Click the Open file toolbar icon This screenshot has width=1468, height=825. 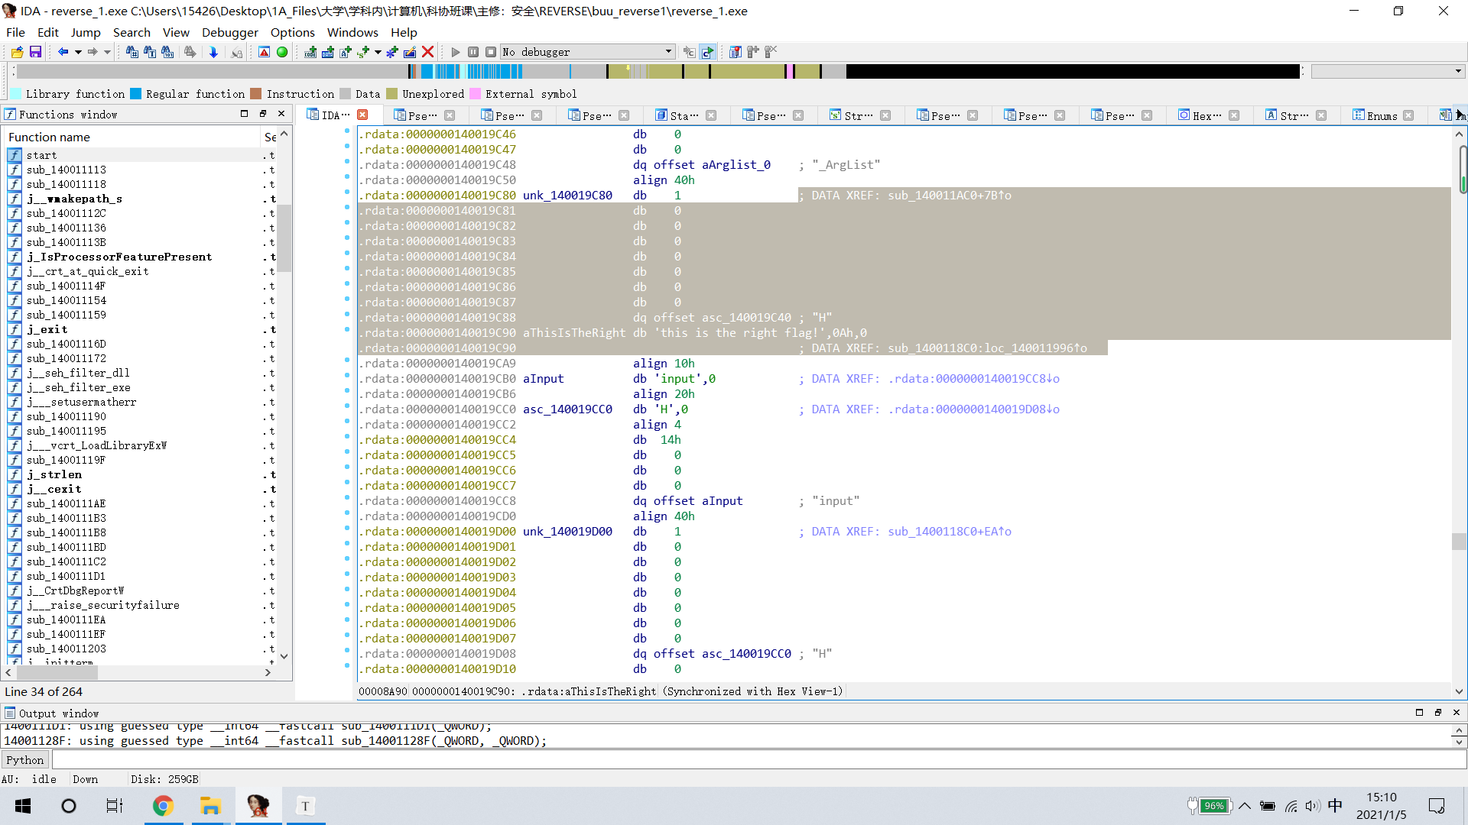click(x=17, y=52)
